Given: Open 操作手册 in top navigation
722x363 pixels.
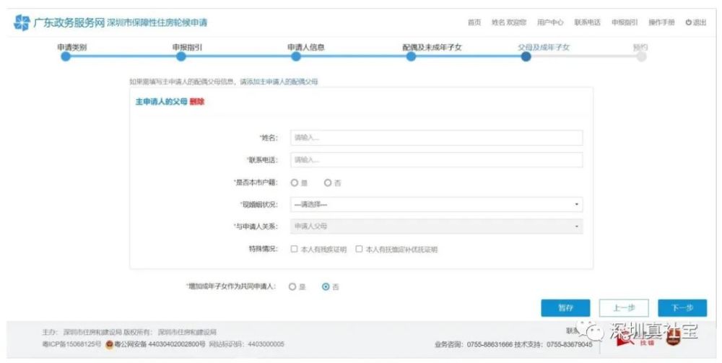Looking at the screenshot, I should click(661, 22).
